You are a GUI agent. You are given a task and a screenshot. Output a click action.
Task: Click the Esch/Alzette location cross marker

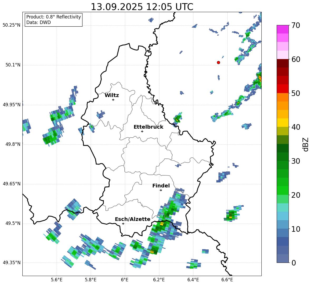coord(123,224)
